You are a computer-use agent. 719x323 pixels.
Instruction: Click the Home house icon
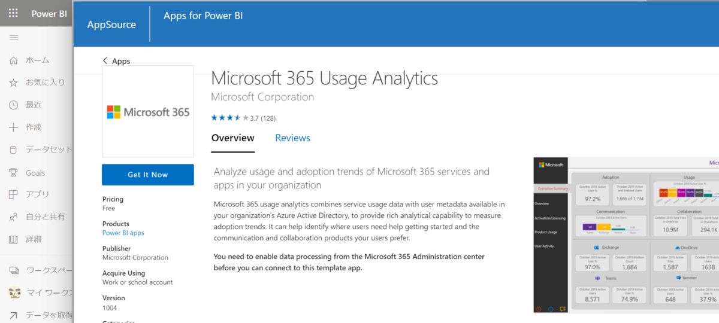[13, 60]
